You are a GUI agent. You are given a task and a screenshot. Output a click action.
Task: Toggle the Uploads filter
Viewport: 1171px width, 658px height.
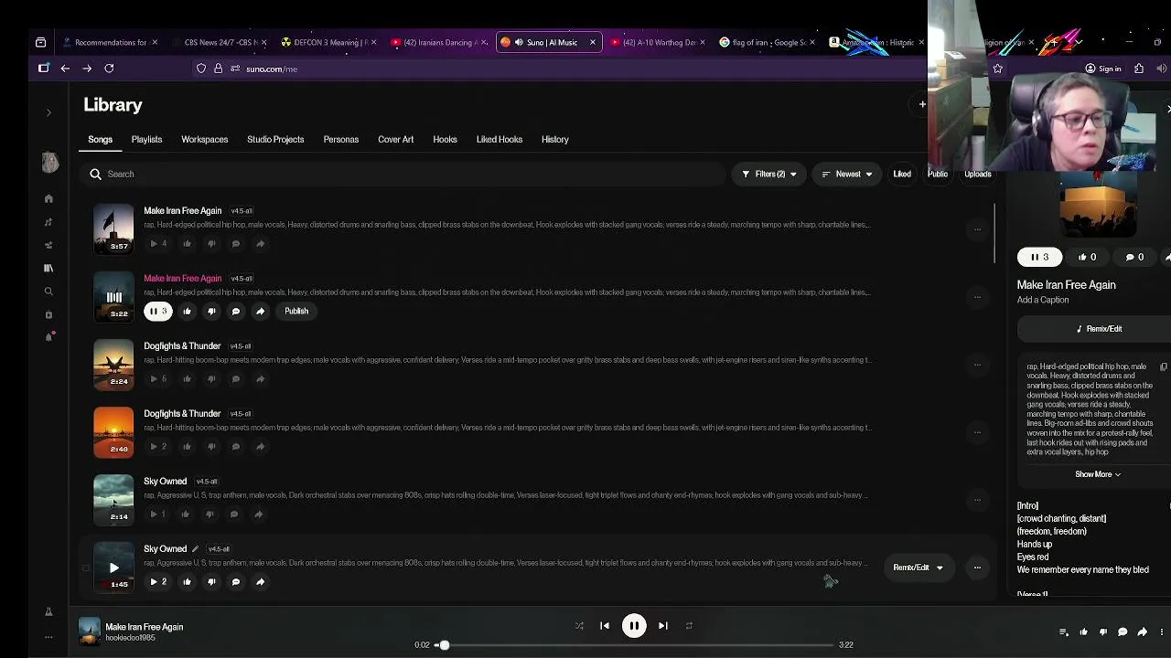pos(977,174)
